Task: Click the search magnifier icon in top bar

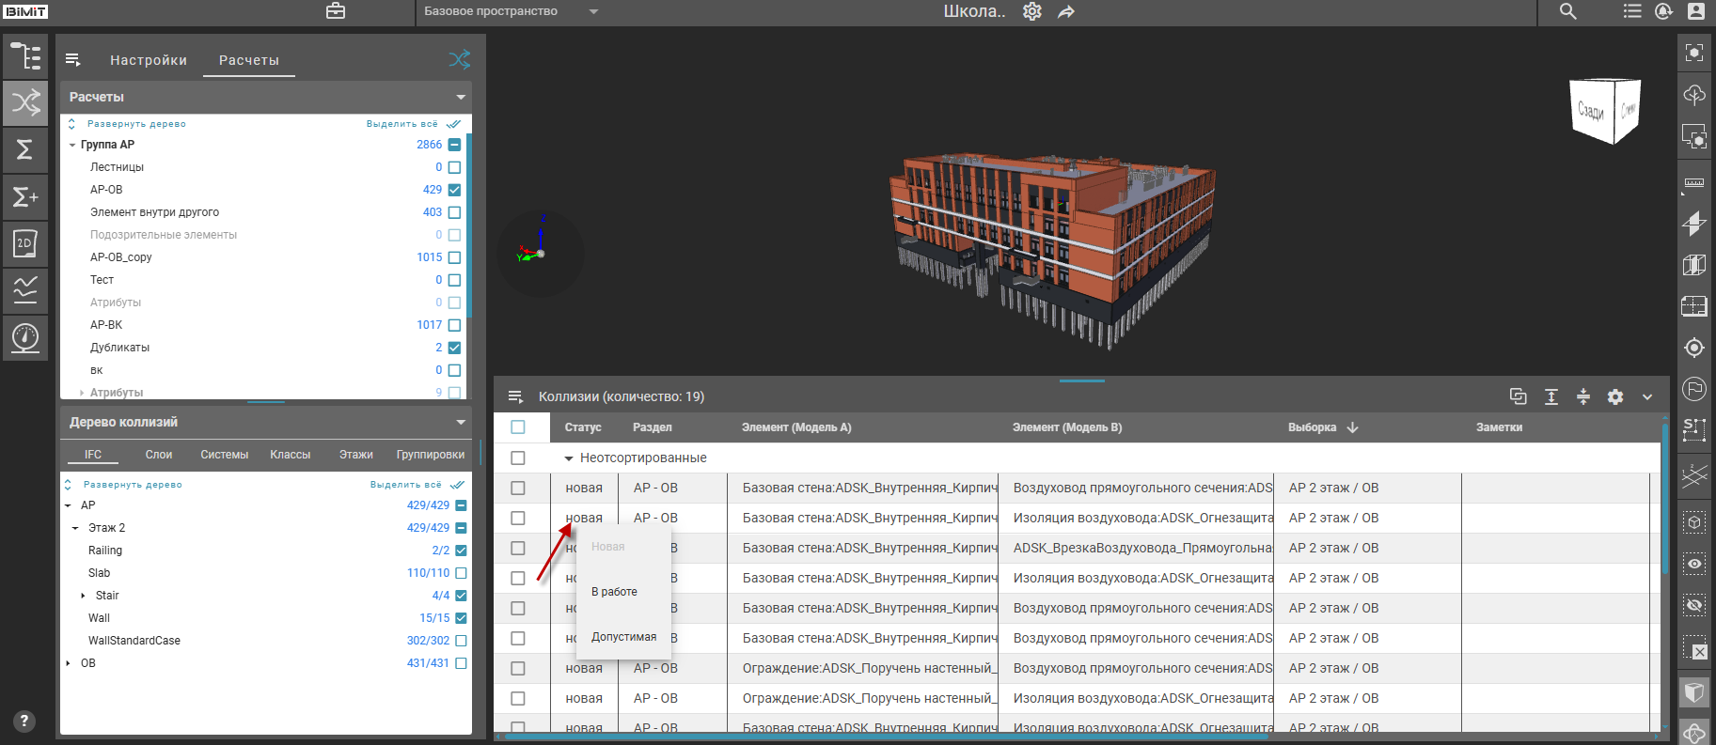Action: 1567,11
